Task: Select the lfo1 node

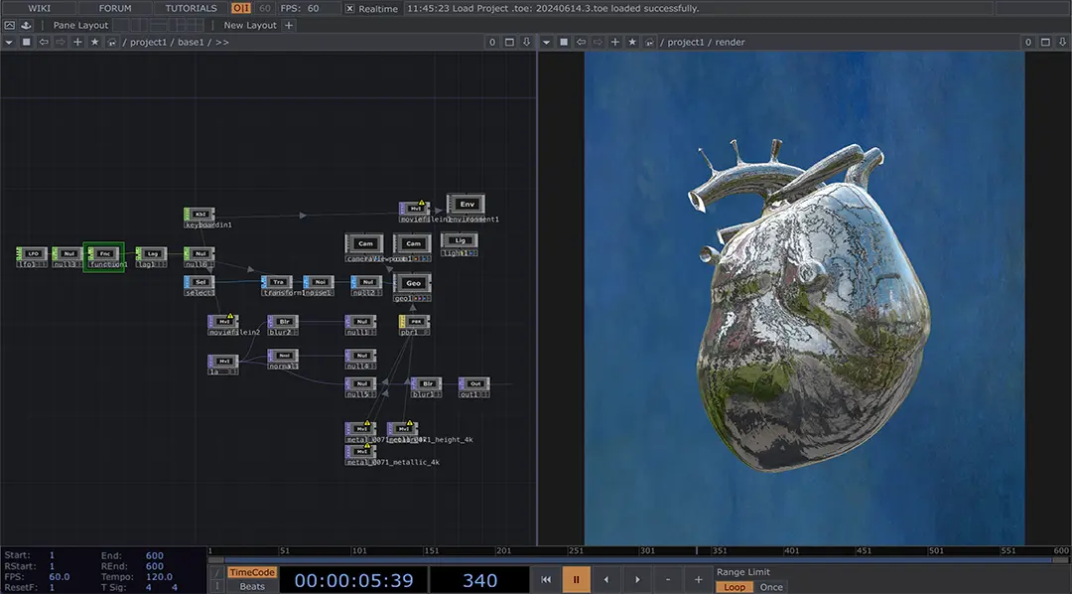Action: click(x=32, y=257)
